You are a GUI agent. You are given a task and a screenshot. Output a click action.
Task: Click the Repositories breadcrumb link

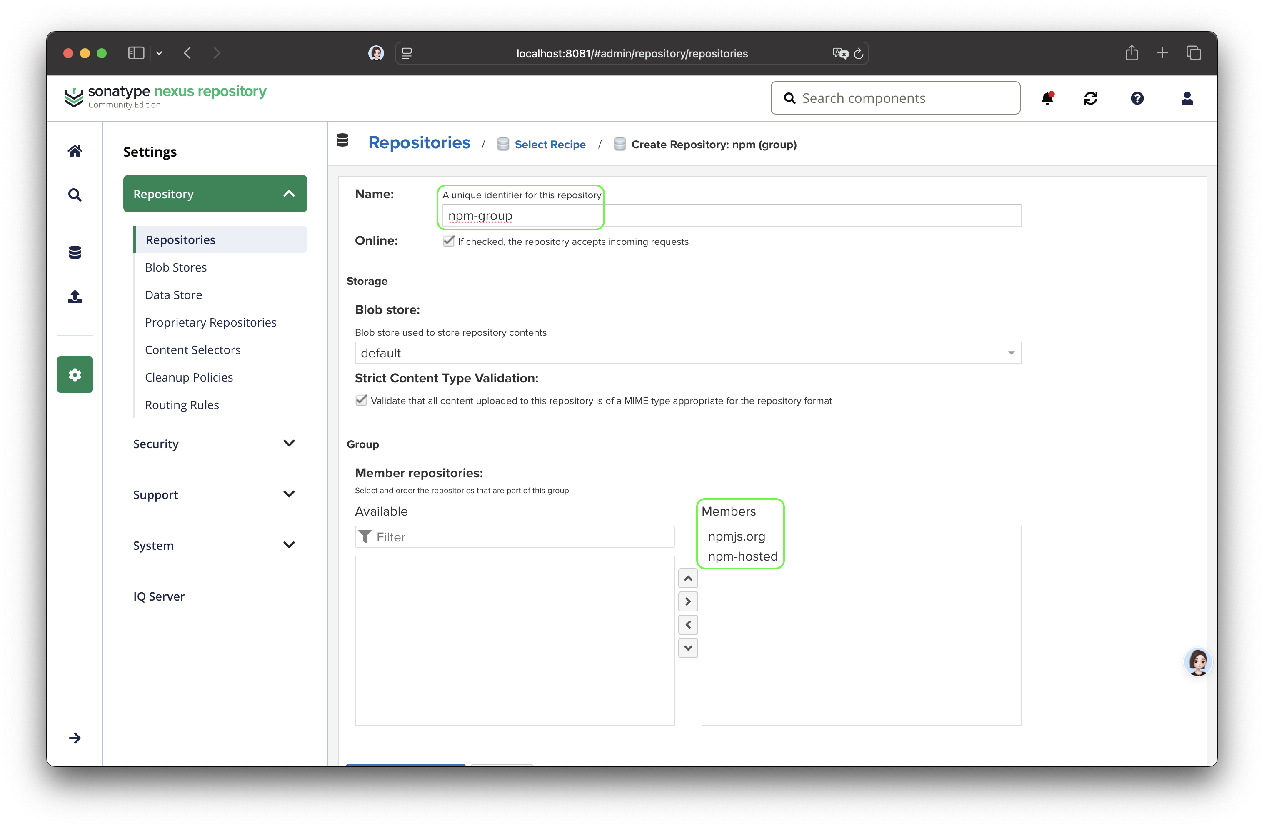(419, 142)
